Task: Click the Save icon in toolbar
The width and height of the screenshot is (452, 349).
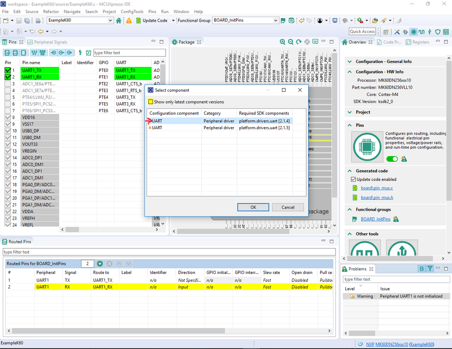Action: tap(19, 20)
